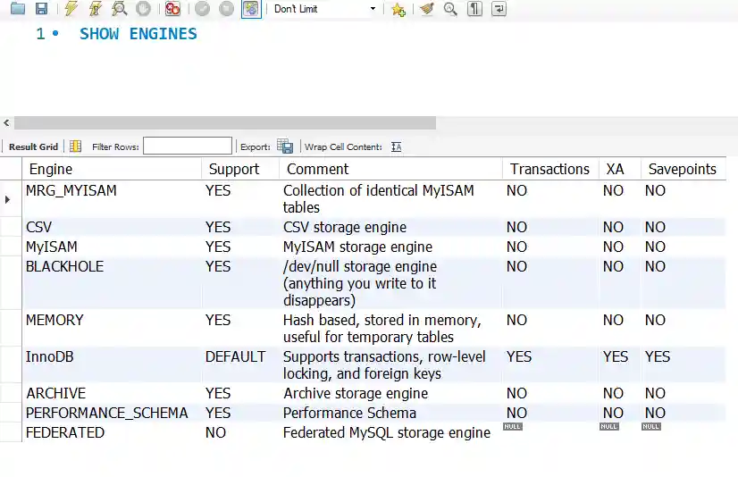738x477 pixels.
Task: Run Explain plan with magnifier-lightning icon
Action: point(120,8)
